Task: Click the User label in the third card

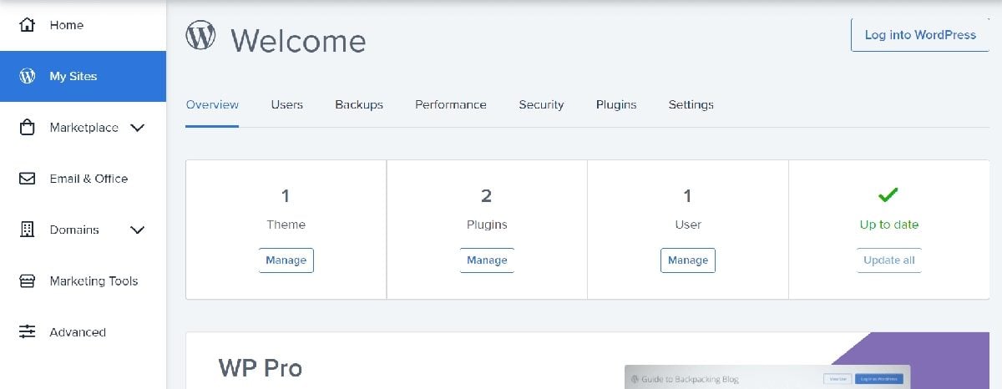Action: coord(688,225)
